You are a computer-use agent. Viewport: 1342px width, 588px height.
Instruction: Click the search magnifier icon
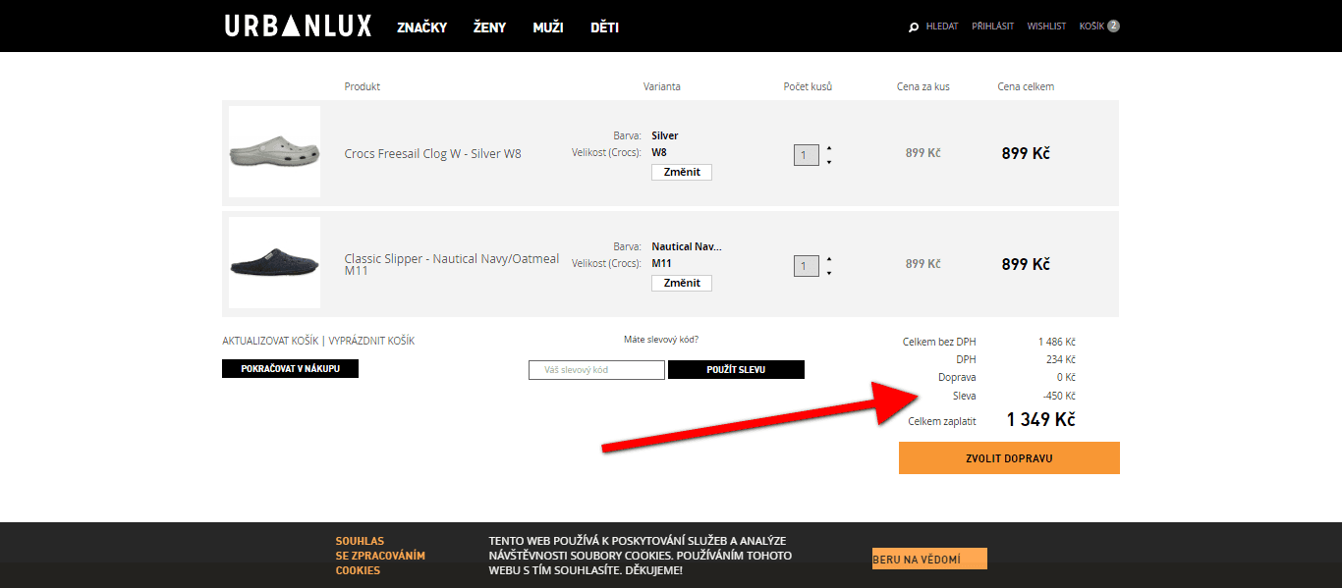914,27
